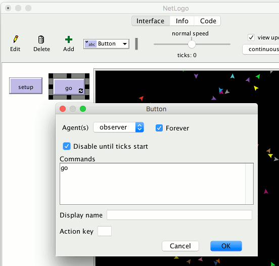Open the Agent(s) observer dropdown
This screenshot has height=266, width=279.
click(x=118, y=127)
